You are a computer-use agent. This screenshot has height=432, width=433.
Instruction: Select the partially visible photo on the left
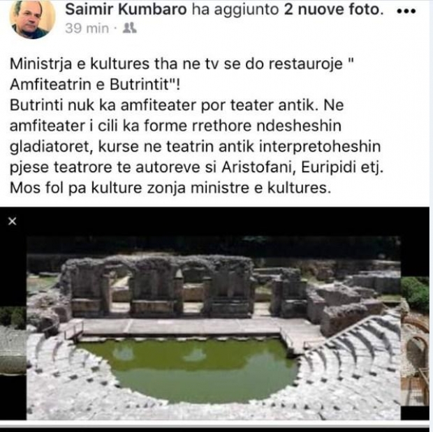click(x=13, y=341)
